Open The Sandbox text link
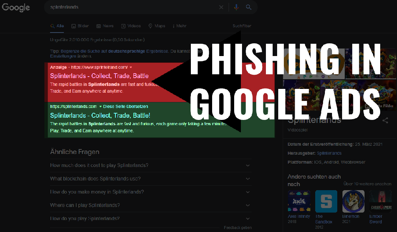Image resolution: width=397 pixels, height=232 pixels. click(323, 219)
